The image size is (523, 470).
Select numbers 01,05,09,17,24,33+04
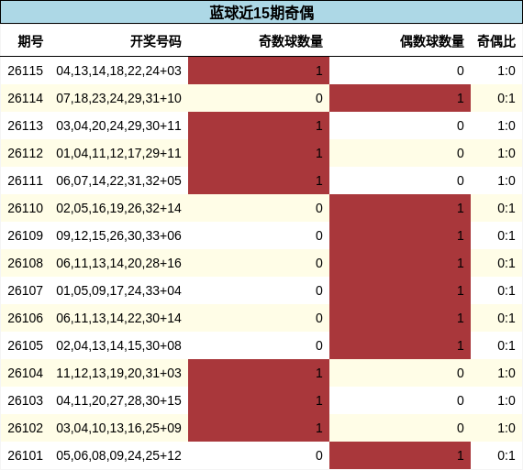coord(118,290)
